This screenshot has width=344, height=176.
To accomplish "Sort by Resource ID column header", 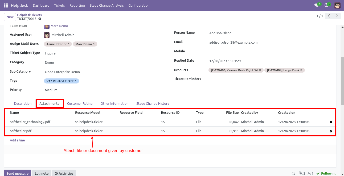I will click(x=170, y=112).
